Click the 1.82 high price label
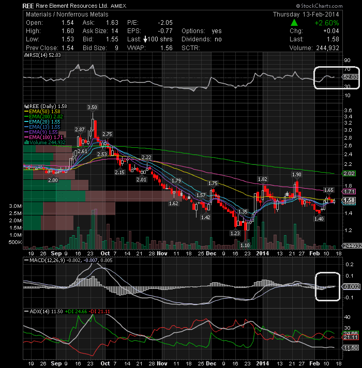Viewport: 362px width, 368px height. point(263,179)
